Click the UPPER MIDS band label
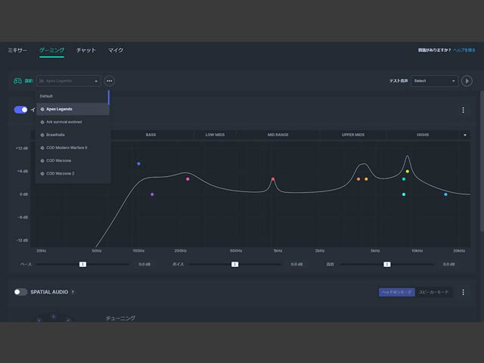 click(353, 135)
